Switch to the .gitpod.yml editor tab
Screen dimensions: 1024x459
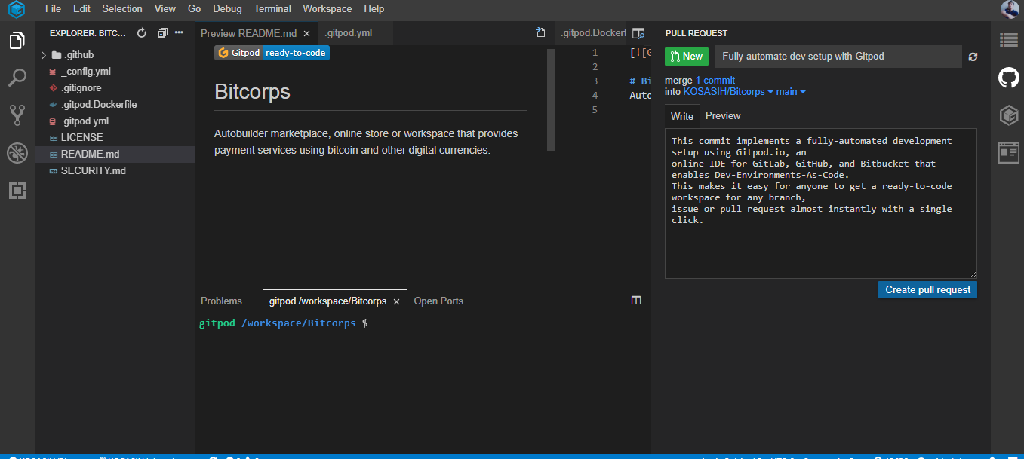pos(349,33)
